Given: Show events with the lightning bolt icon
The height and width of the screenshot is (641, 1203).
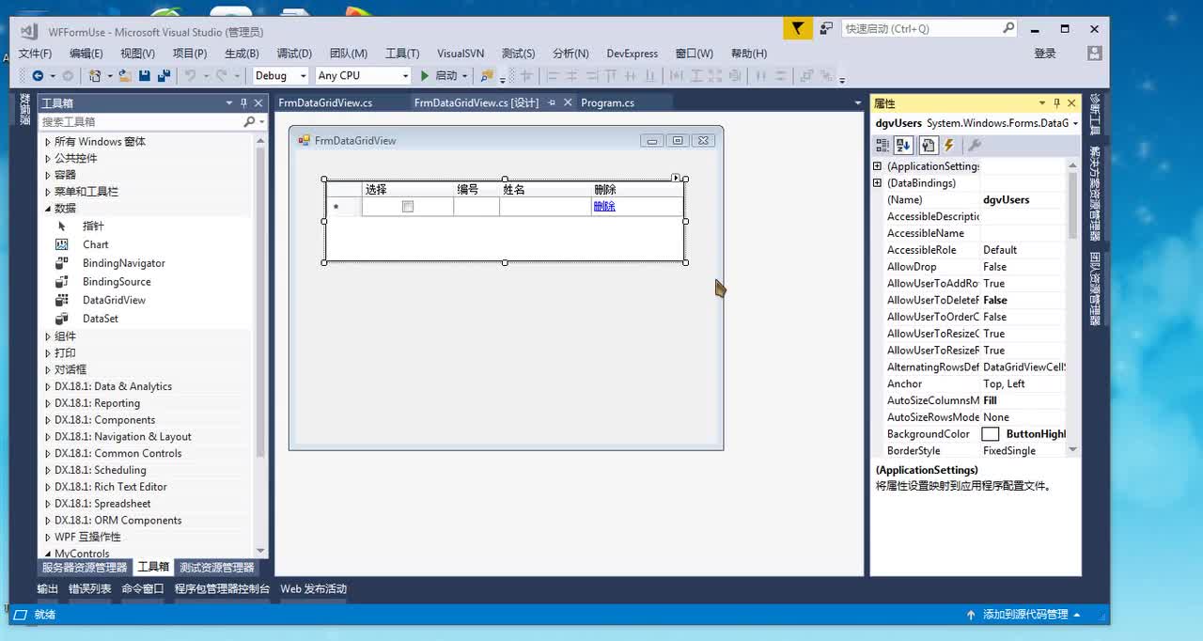Looking at the screenshot, I should click(x=949, y=145).
